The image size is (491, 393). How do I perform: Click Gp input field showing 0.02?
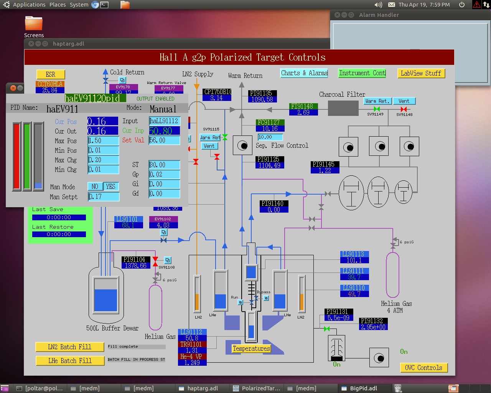pyautogui.click(x=164, y=174)
